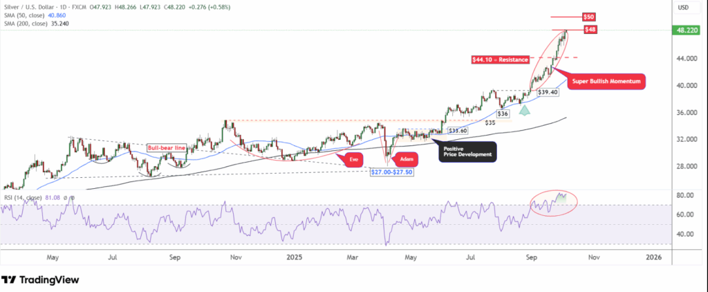Click the $27.00-$27.50 support label
The width and height of the screenshot is (708, 292).
391,171
